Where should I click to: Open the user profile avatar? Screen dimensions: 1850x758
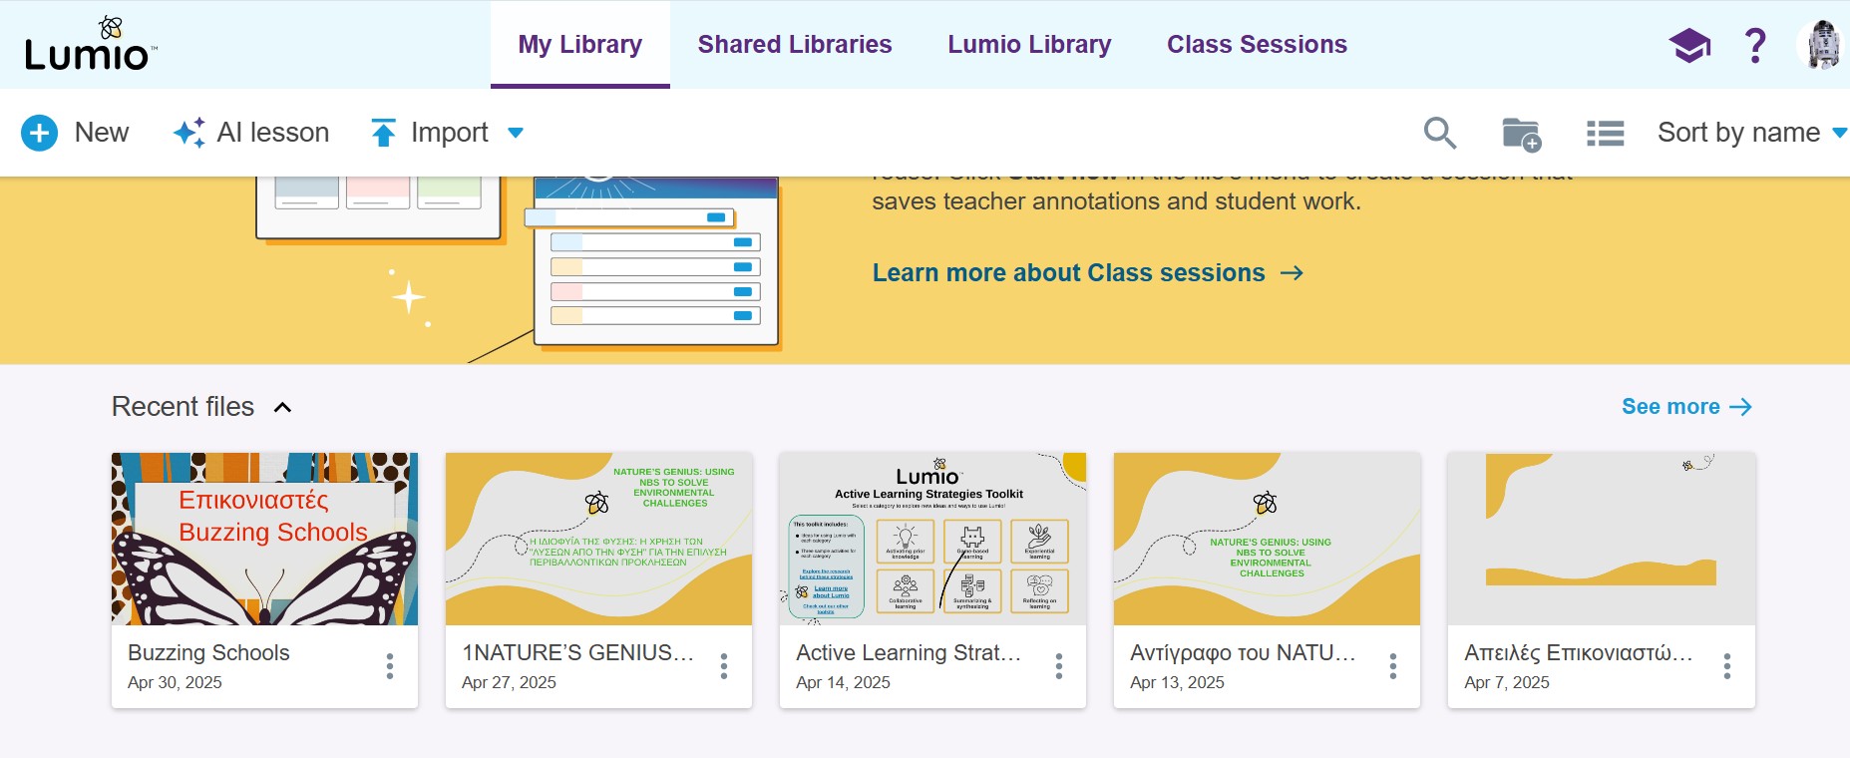click(1823, 45)
